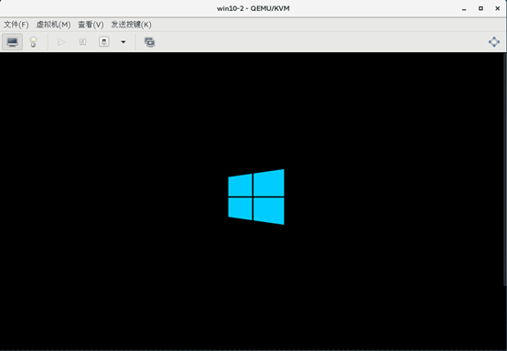Click inside the Windows guest display

coord(252,201)
